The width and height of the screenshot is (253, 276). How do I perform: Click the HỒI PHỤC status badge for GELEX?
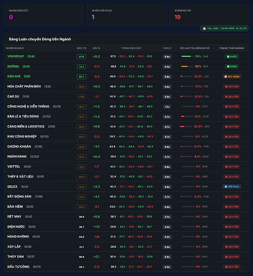point(232,187)
